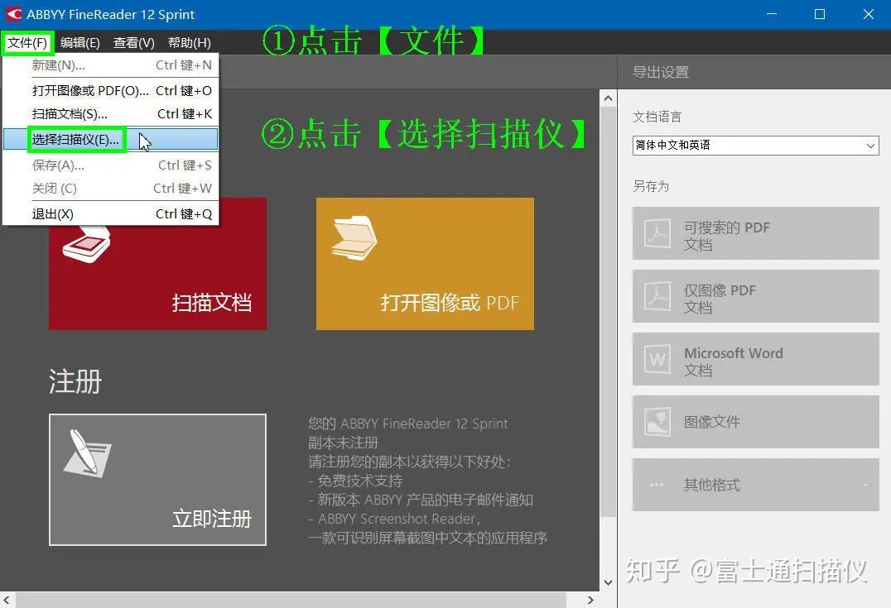This screenshot has height=608, width=891.
Task: Save as Microsoft Word 文档
Action: (x=756, y=359)
